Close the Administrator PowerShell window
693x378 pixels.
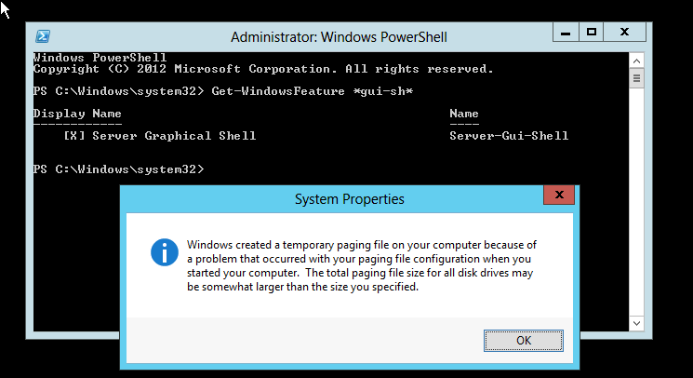(624, 33)
